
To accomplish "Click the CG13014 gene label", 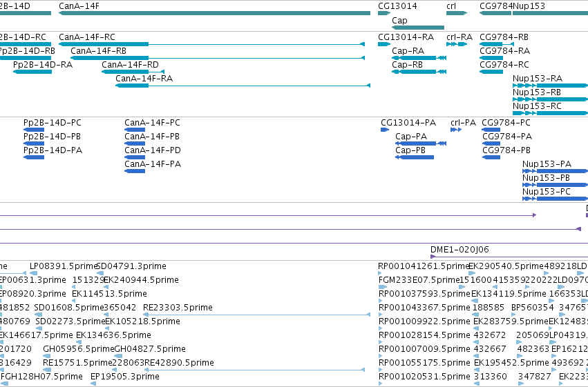I will click(x=397, y=6).
